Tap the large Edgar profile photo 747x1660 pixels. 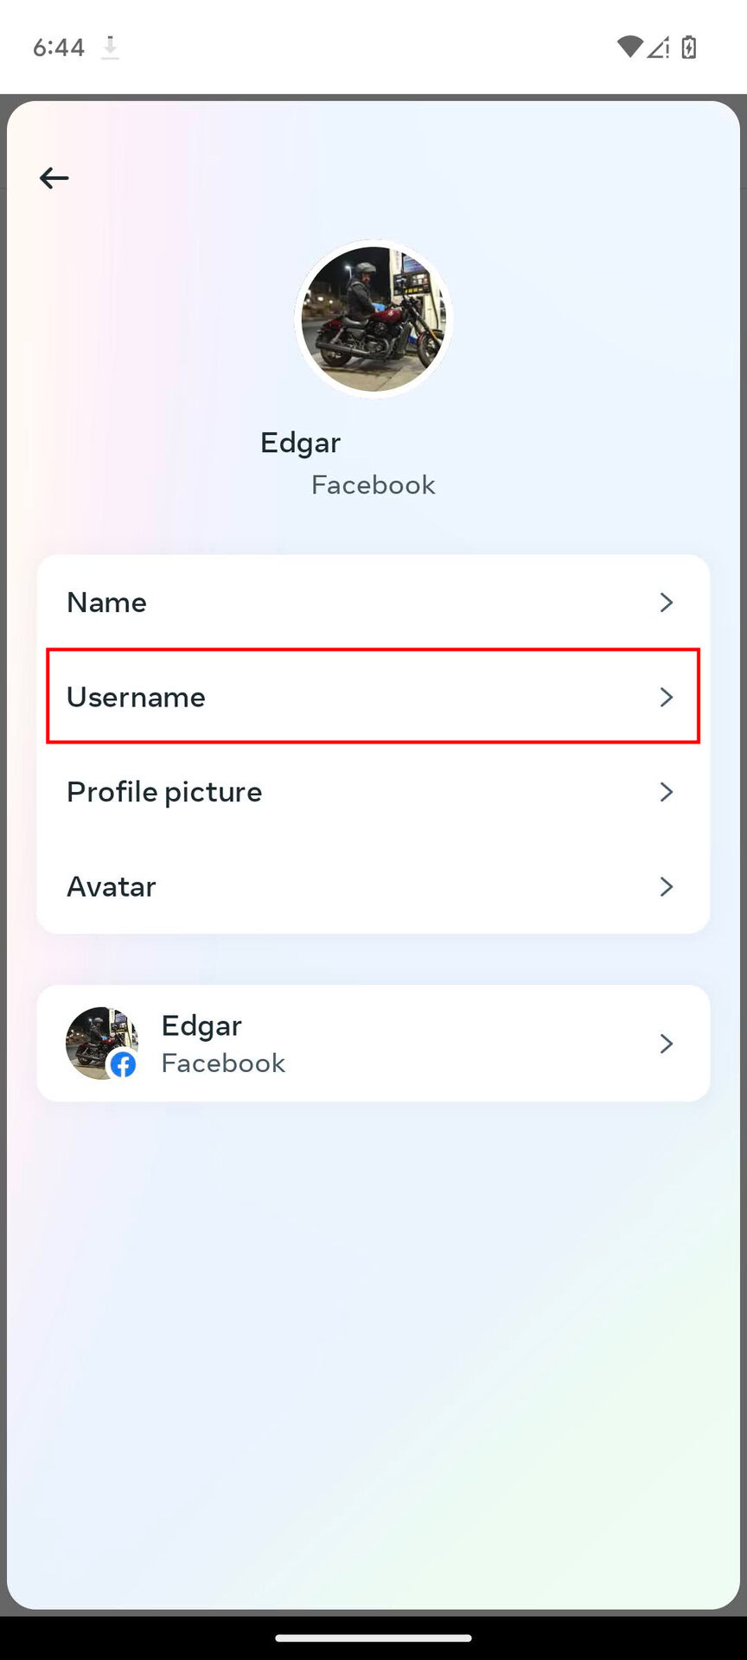(373, 319)
